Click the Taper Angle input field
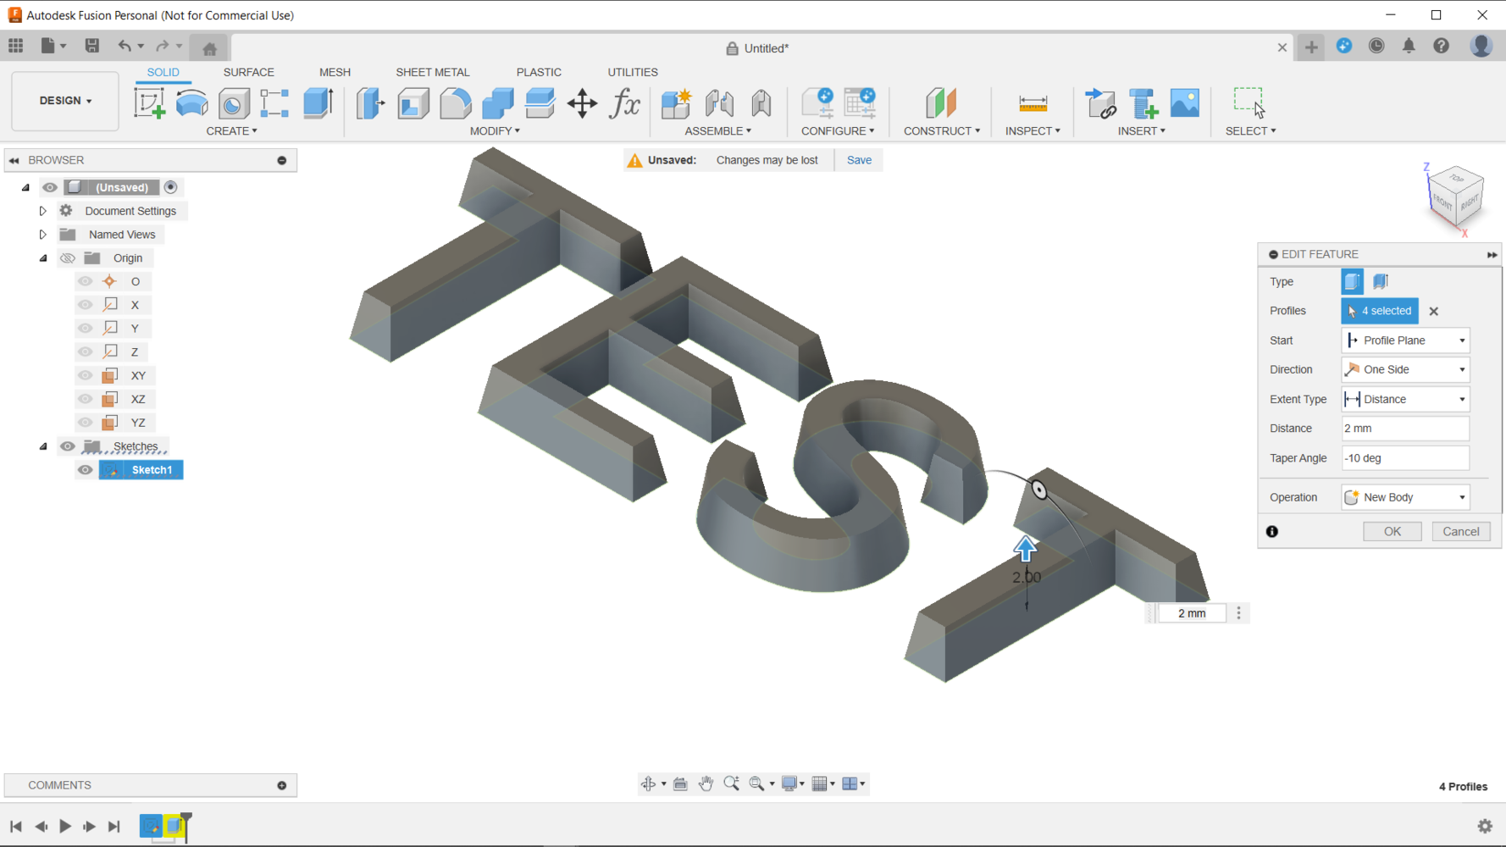The image size is (1506, 847). [1405, 458]
